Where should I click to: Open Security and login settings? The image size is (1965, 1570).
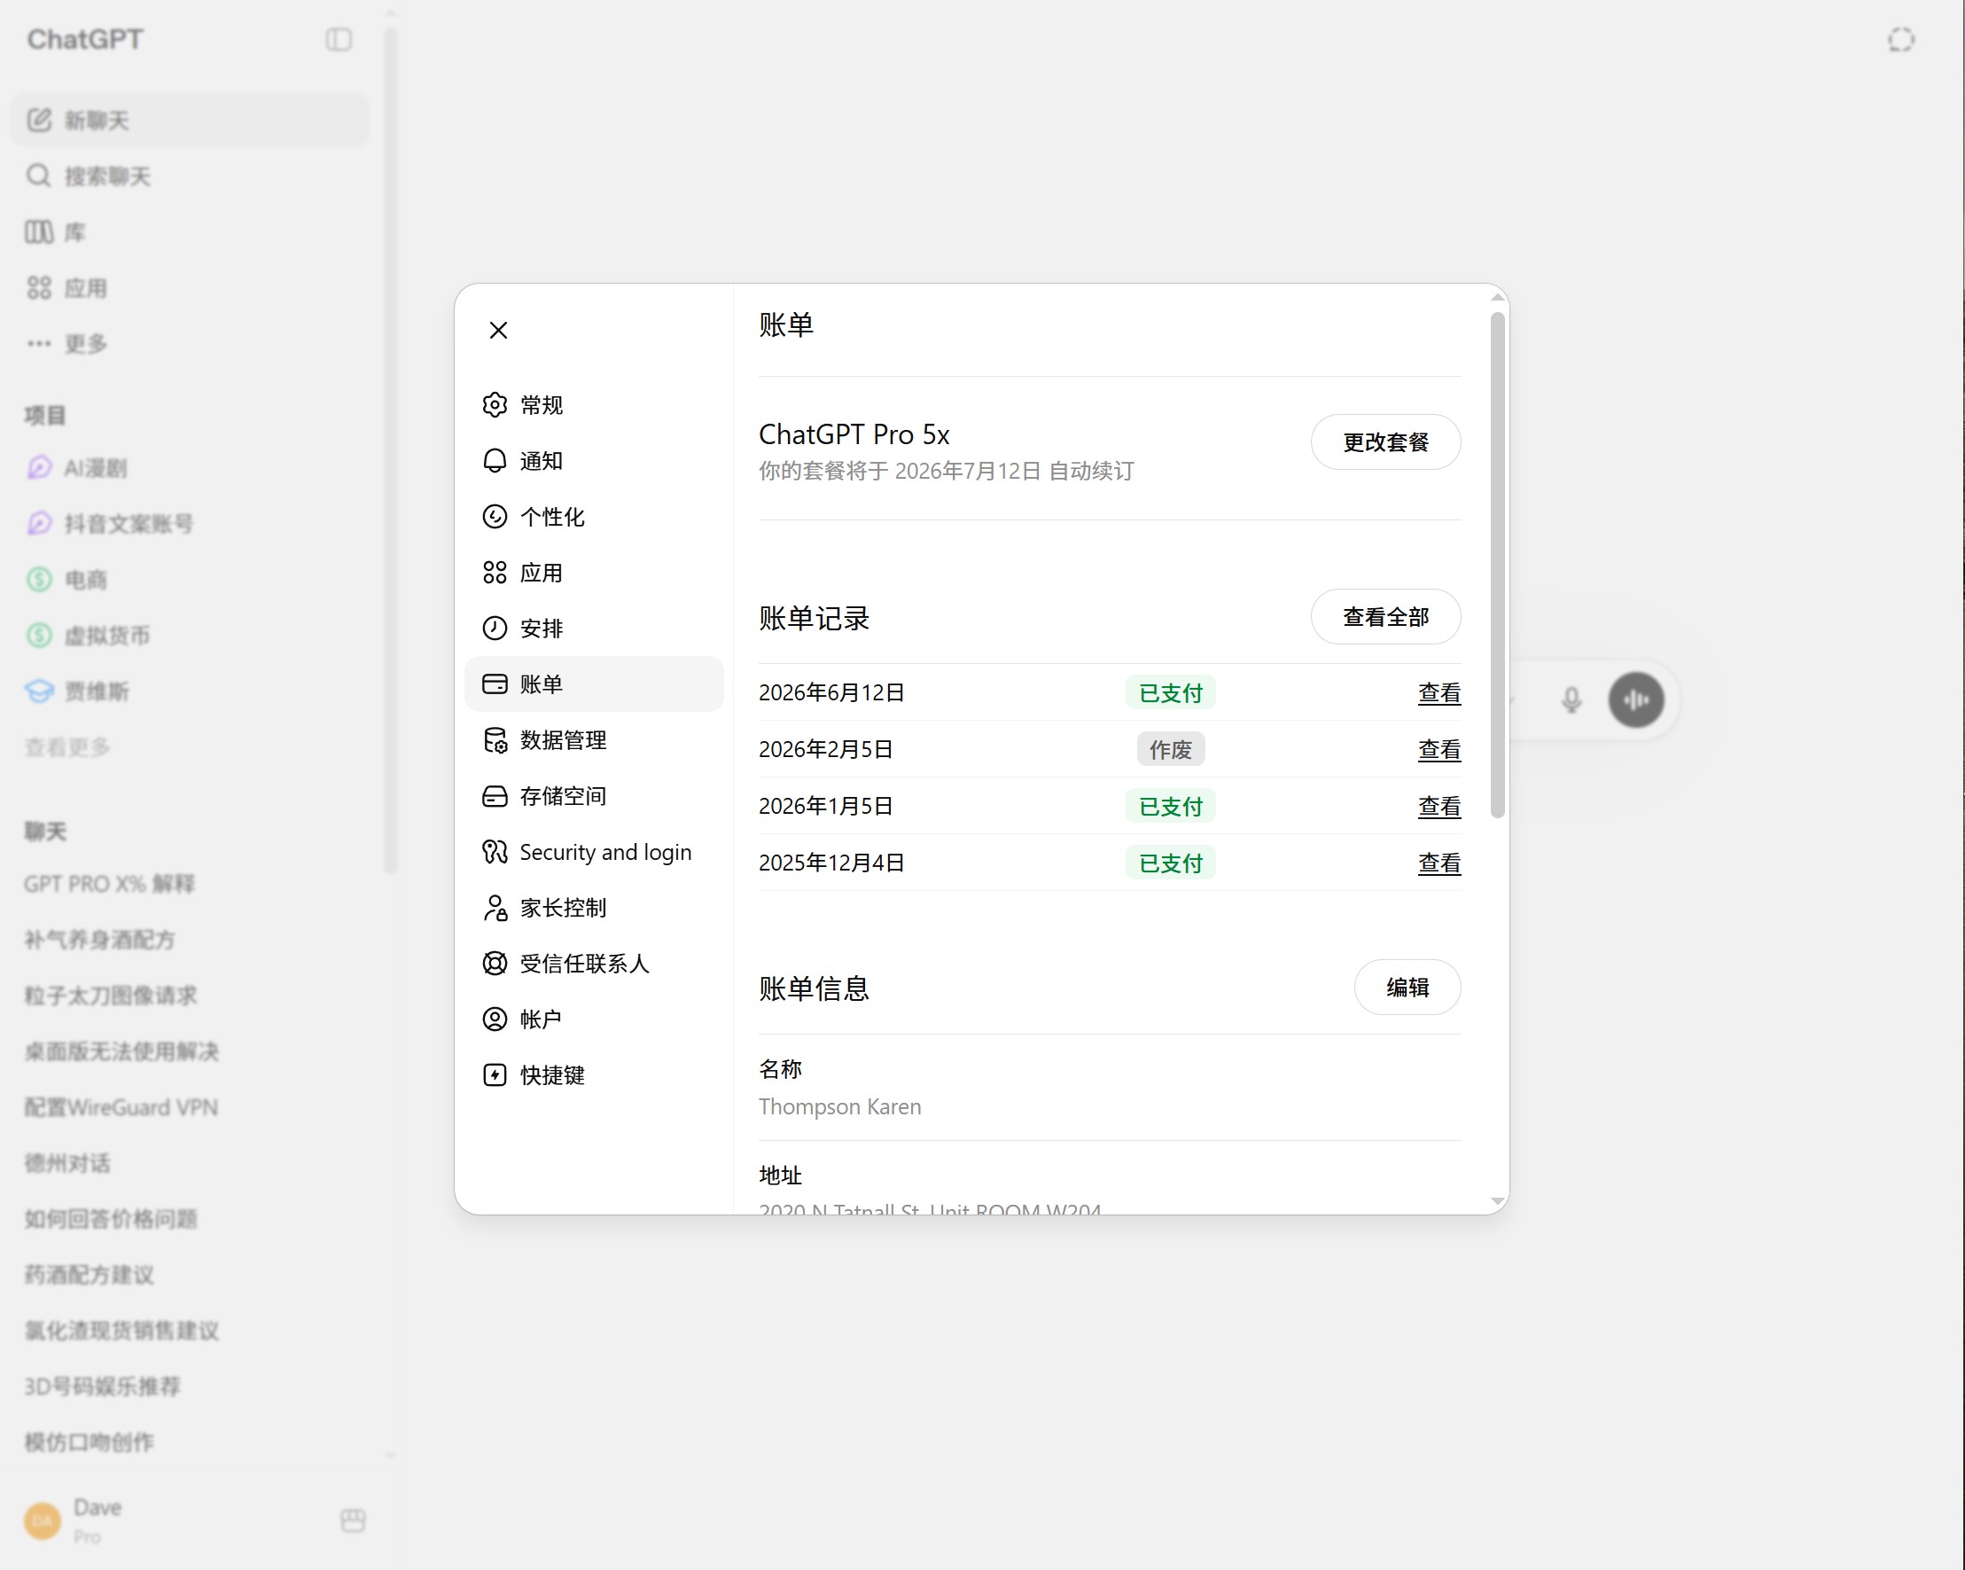click(593, 852)
